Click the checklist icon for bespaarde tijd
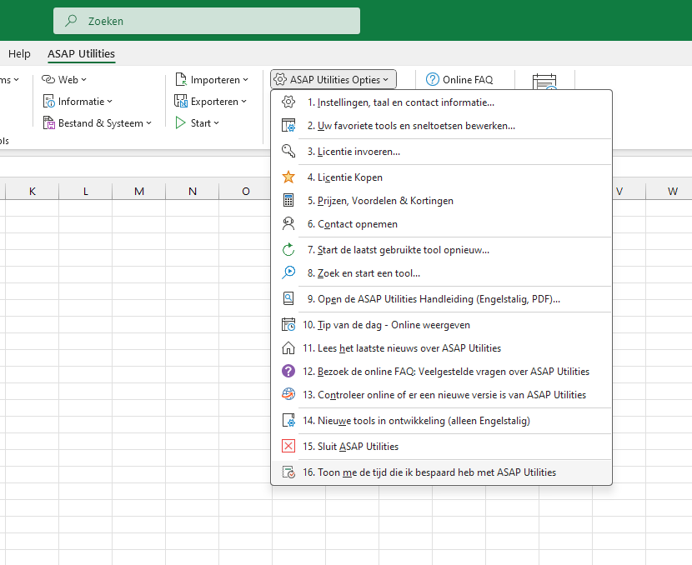692x565 pixels. (288, 472)
